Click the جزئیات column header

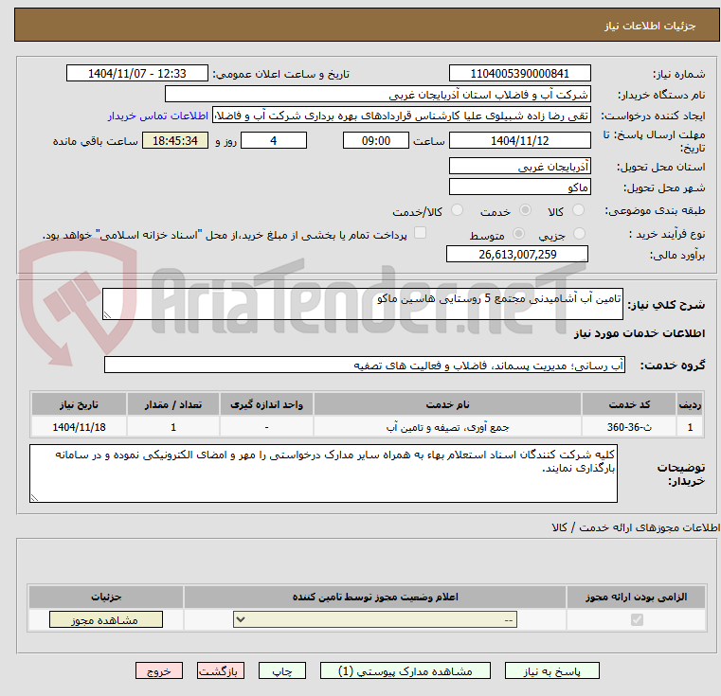point(106,597)
